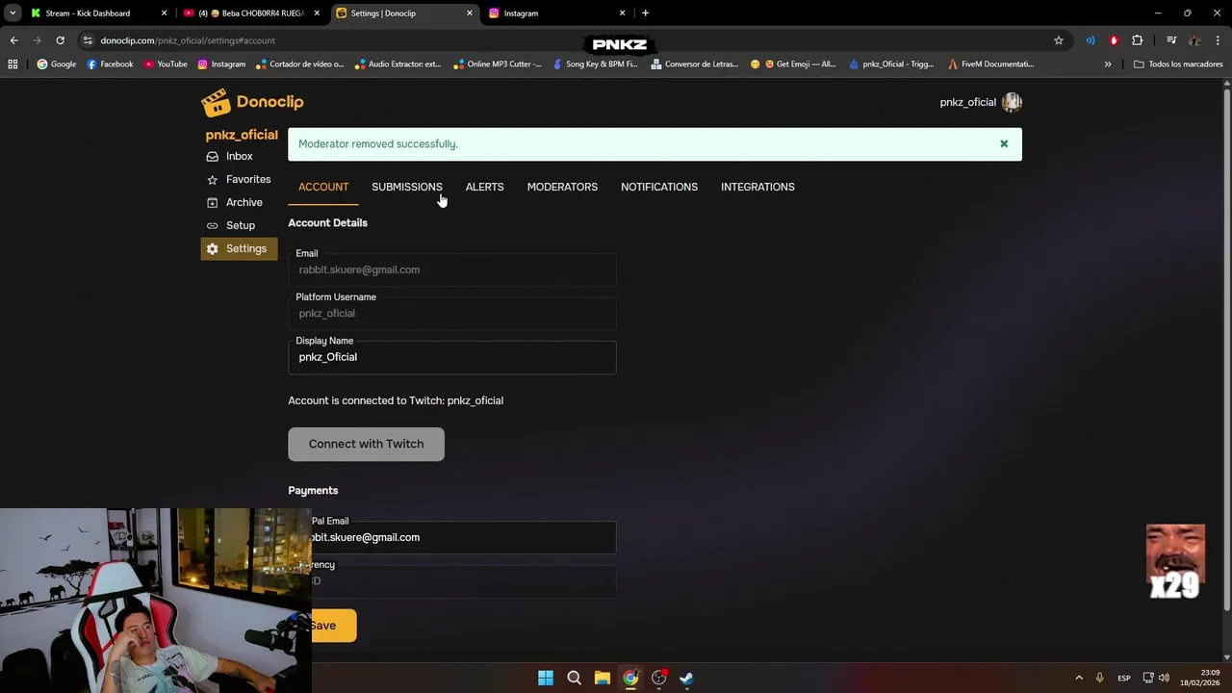Screen dimensions: 1232x693
Task: Open the Chrome customize menu icon
Action: [x=1219, y=40]
